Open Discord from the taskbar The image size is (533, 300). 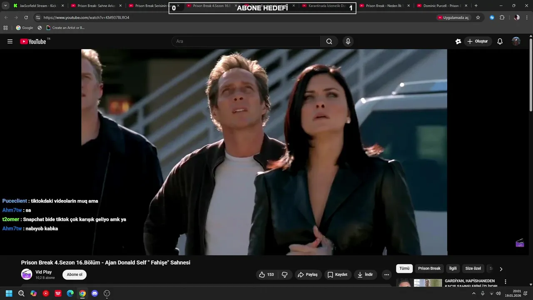click(x=95, y=293)
